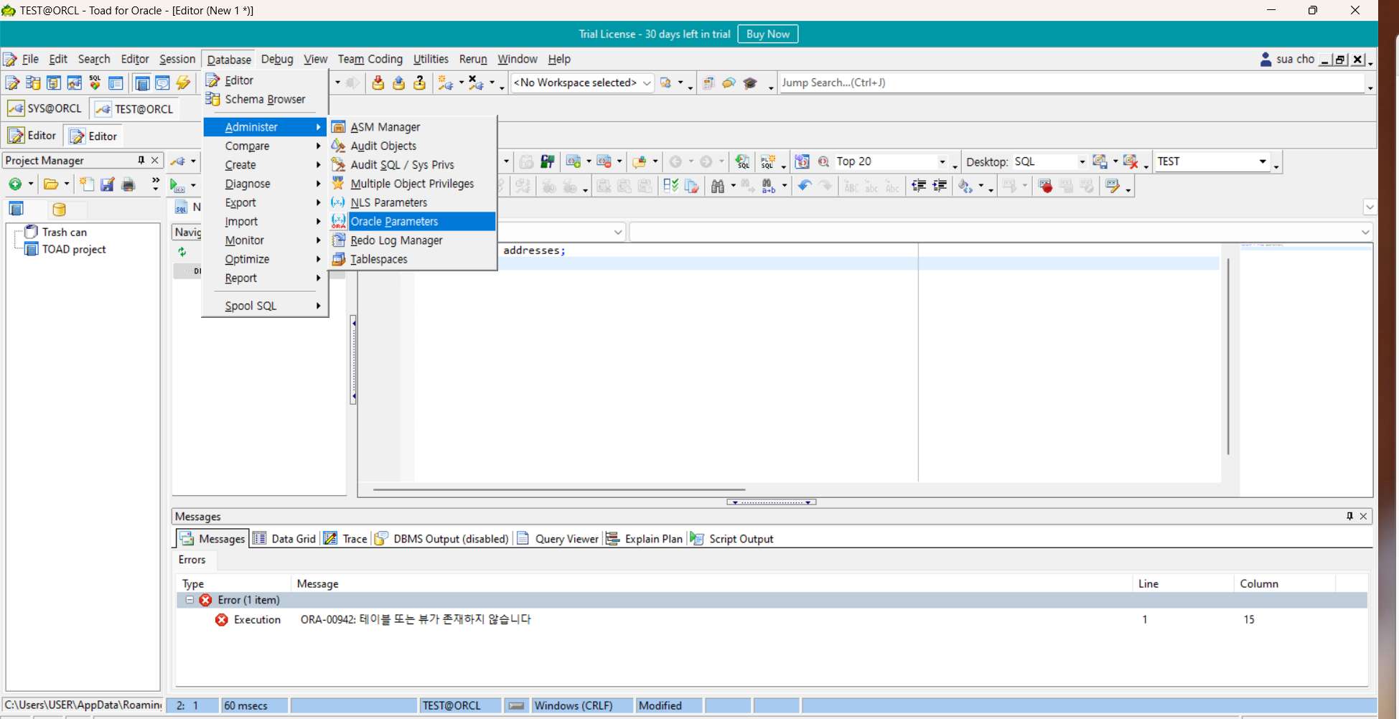Image resolution: width=1399 pixels, height=719 pixels.
Task: Open dropdown arrow beside folder icon
Action: 67,184
